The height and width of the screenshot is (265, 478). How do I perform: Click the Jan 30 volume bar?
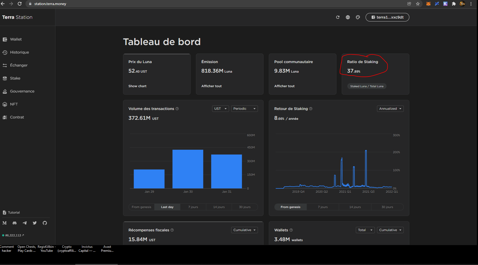tap(188, 169)
